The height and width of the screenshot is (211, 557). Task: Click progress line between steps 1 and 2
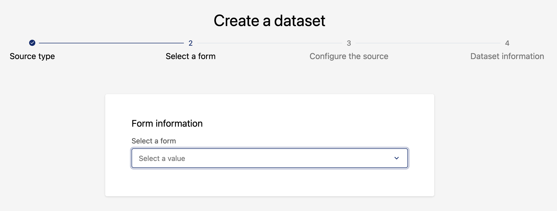point(111,43)
